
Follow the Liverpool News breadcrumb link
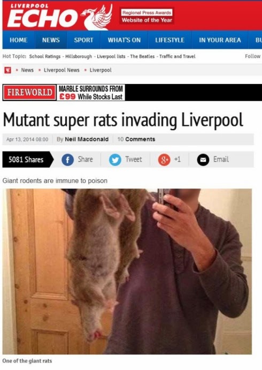click(x=61, y=70)
